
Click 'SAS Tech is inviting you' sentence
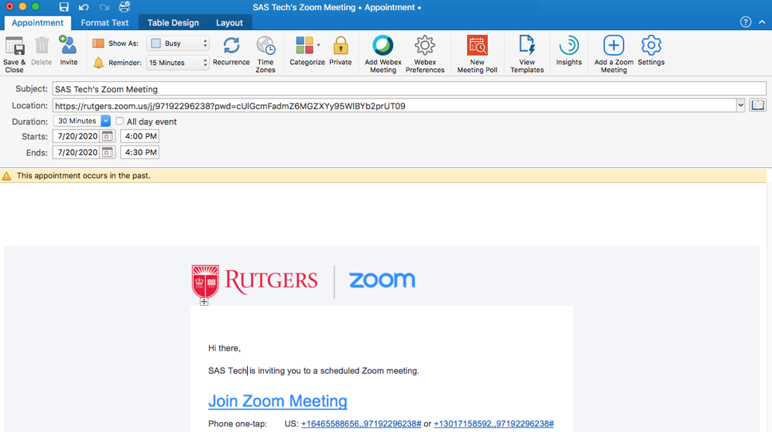coord(314,371)
